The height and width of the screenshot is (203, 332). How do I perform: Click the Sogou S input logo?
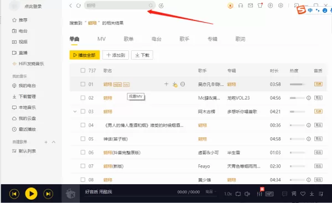click(x=301, y=10)
